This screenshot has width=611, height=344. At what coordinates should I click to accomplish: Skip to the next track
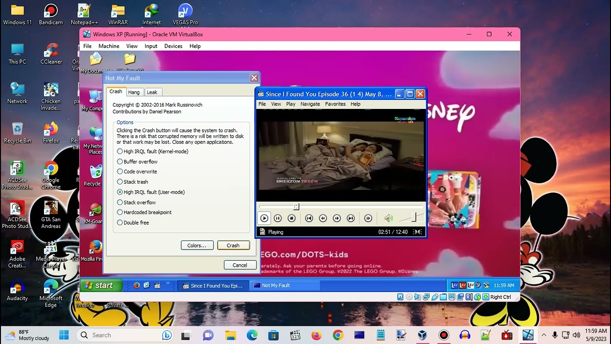tap(350, 218)
